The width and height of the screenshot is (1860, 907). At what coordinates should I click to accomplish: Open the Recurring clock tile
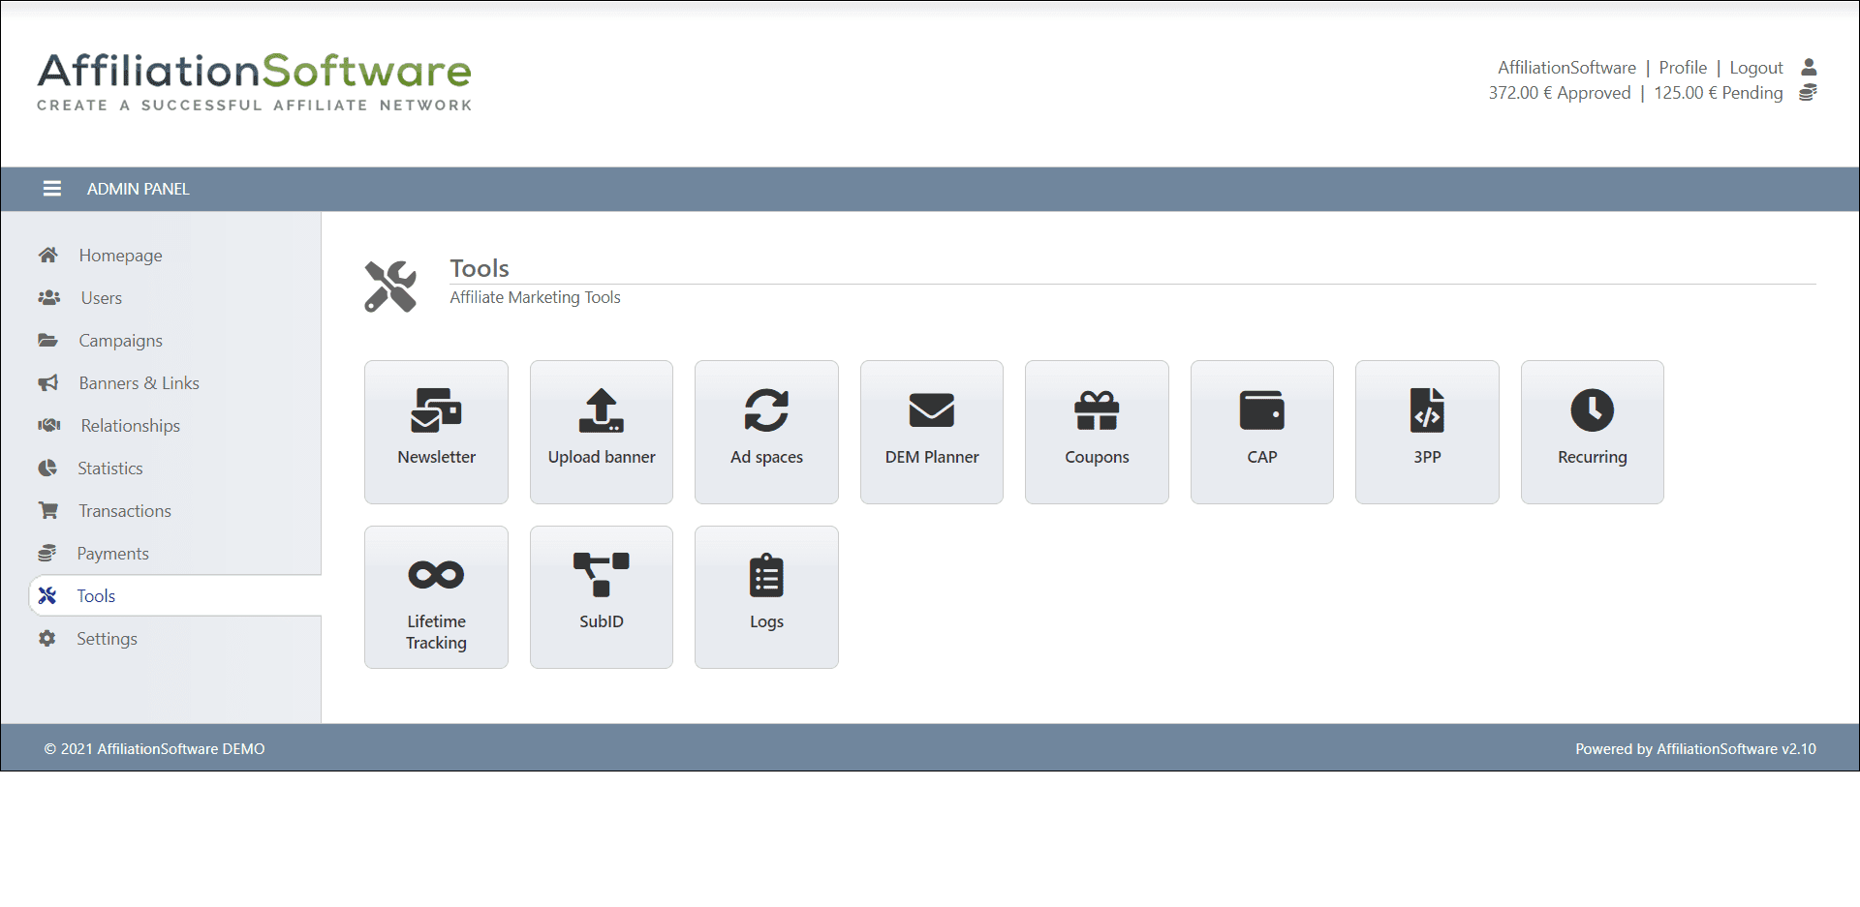point(1592,432)
